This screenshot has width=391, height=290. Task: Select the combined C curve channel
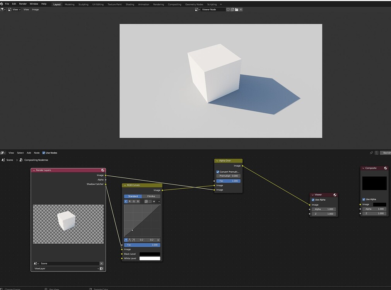coord(126,201)
